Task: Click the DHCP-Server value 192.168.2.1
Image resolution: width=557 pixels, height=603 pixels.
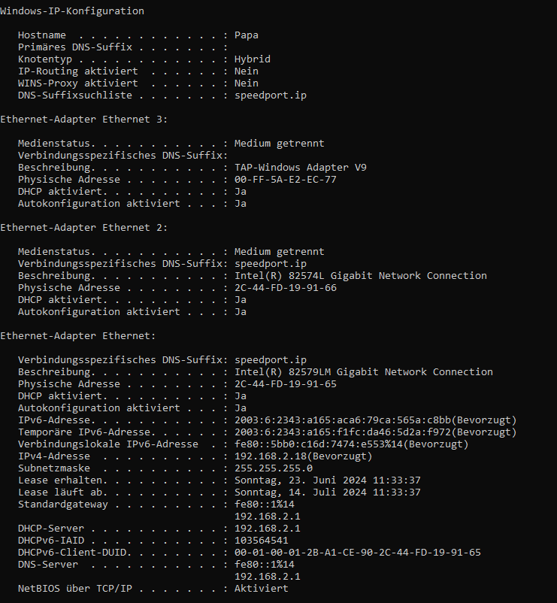Action: pyautogui.click(x=268, y=528)
